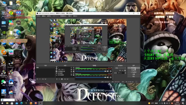Show hidden system tray icons chevron

point(160,103)
